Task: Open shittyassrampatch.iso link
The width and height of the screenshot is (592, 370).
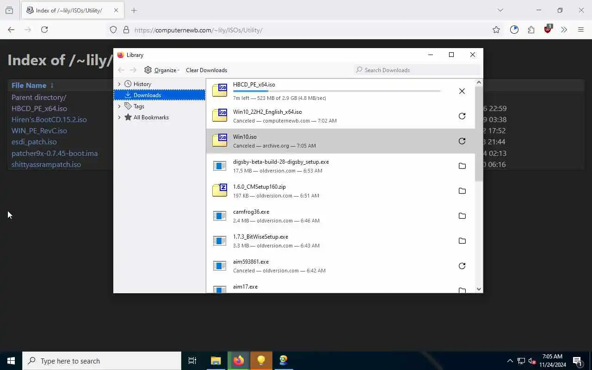Action: pos(46,165)
